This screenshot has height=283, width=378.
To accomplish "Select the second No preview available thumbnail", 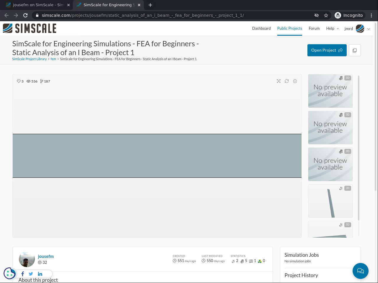I will (330, 128).
